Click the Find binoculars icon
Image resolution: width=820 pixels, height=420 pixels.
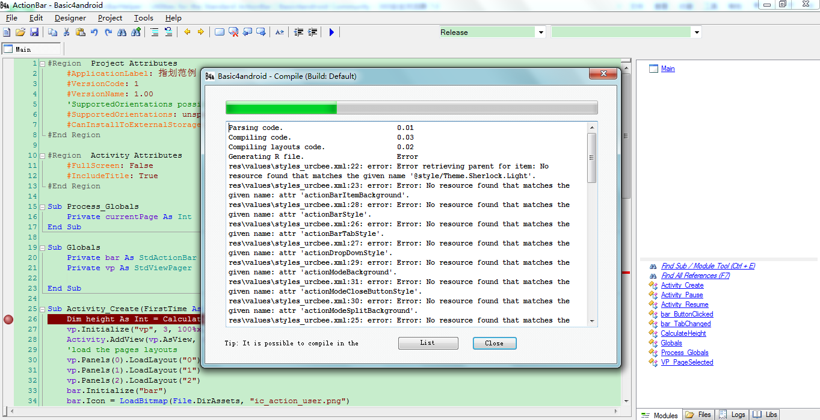coord(122,32)
